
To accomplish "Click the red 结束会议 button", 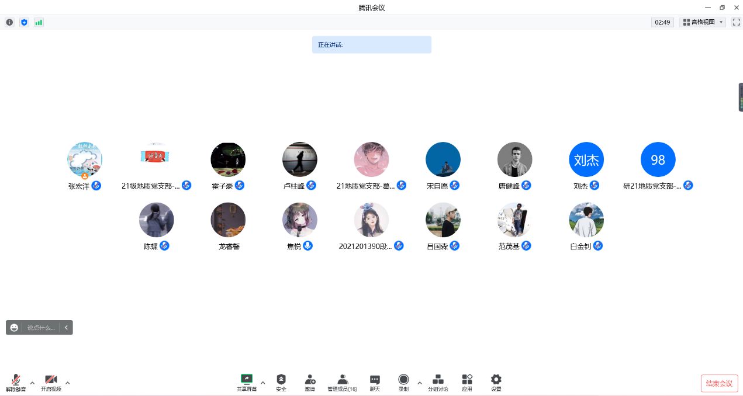I will pos(719,383).
